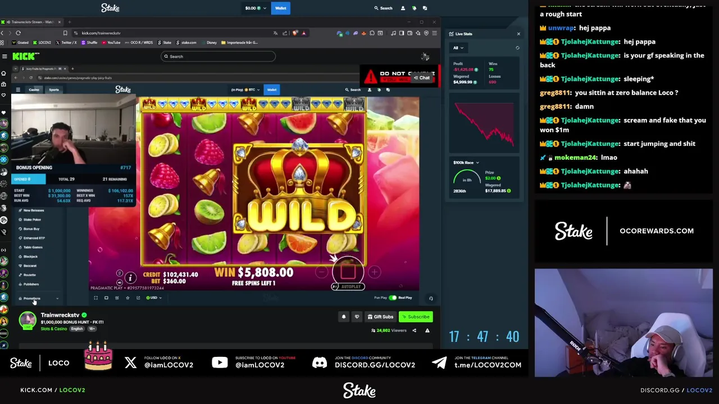Viewport: 719px width, 404px height.
Task: Focus the Kick Search field
Action: pyautogui.click(x=218, y=56)
